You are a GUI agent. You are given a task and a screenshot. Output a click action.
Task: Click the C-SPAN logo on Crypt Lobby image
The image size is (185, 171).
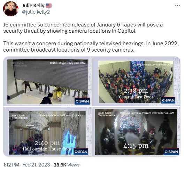(82, 101)
